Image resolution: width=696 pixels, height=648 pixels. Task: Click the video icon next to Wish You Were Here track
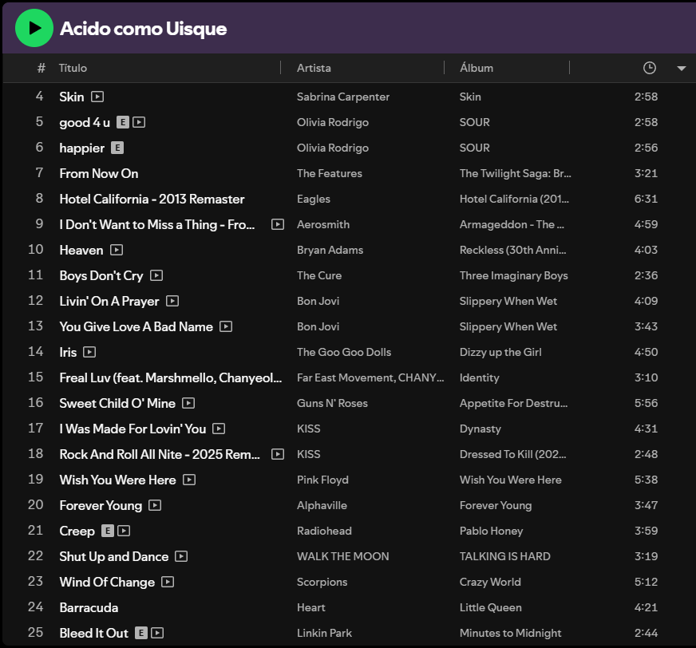[189, 480]
